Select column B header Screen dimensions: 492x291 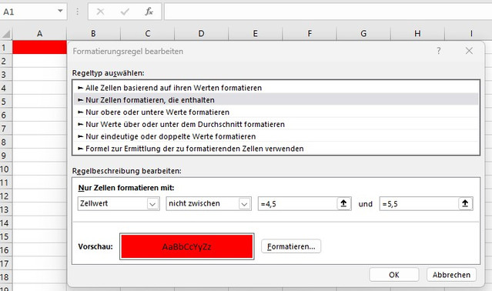tap(93, 33)
